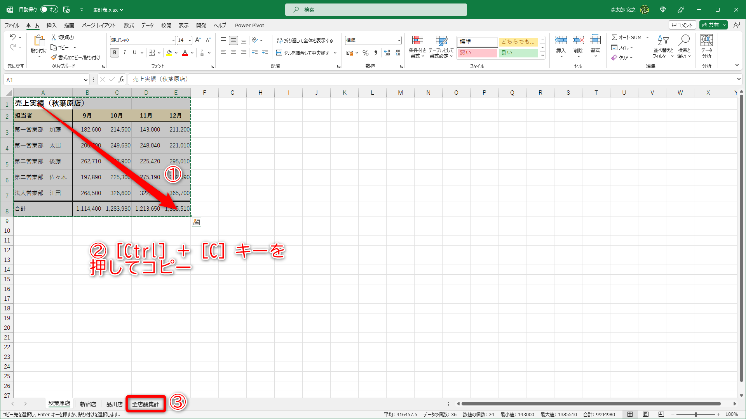
Task: Toggle Wrap Text for selected cells
Action: (x=305, y=40)
